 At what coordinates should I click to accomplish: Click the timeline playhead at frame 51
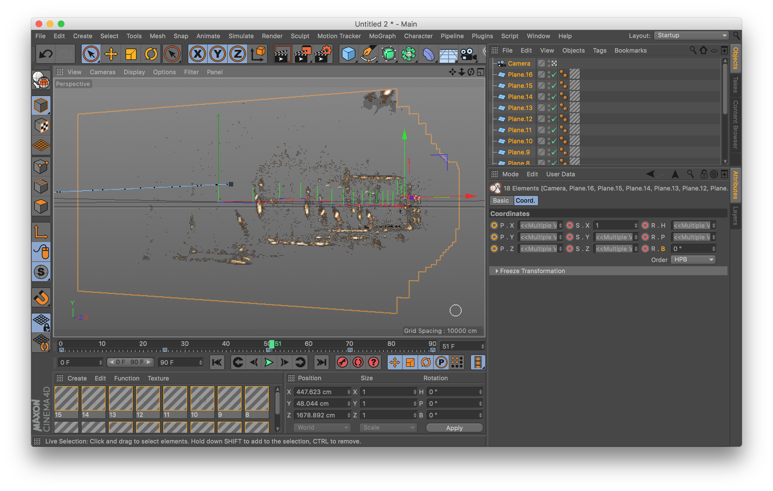(272, 344)
